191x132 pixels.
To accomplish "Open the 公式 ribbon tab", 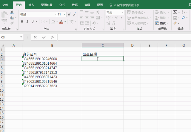I will (x=62, y=5).
